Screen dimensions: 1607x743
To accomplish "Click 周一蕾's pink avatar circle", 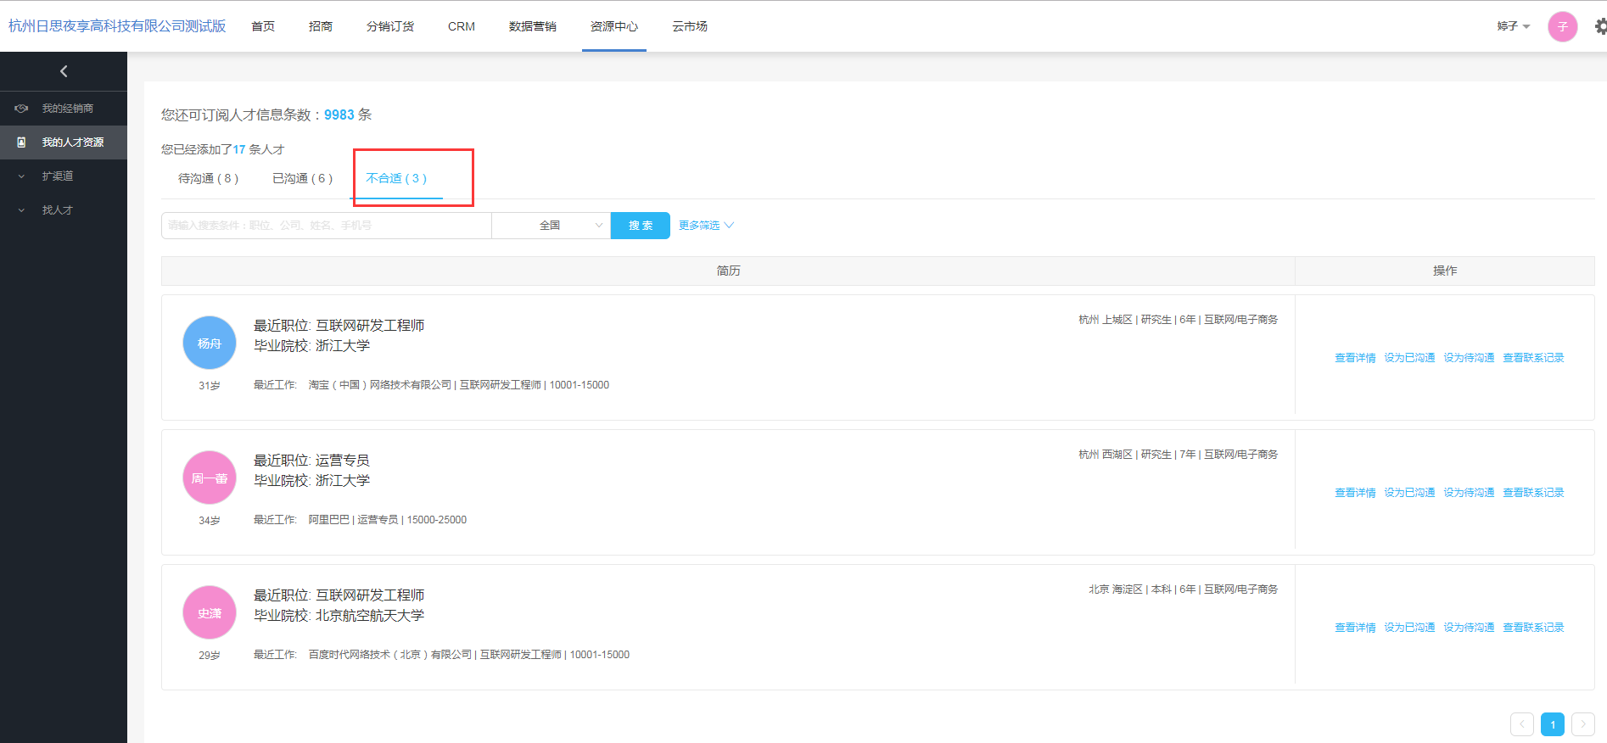I will pos(210,478).
